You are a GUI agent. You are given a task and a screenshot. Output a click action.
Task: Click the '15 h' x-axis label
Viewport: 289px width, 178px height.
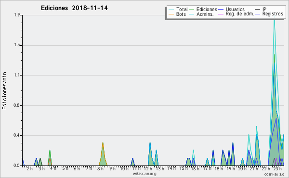pos(184,168)
